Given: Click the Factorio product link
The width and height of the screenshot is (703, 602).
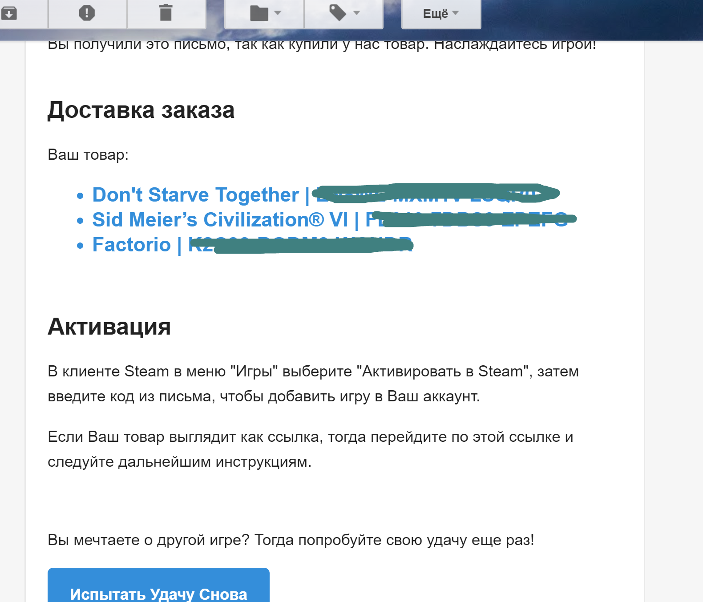Looking at the screenshot, I should click(131, 245).
